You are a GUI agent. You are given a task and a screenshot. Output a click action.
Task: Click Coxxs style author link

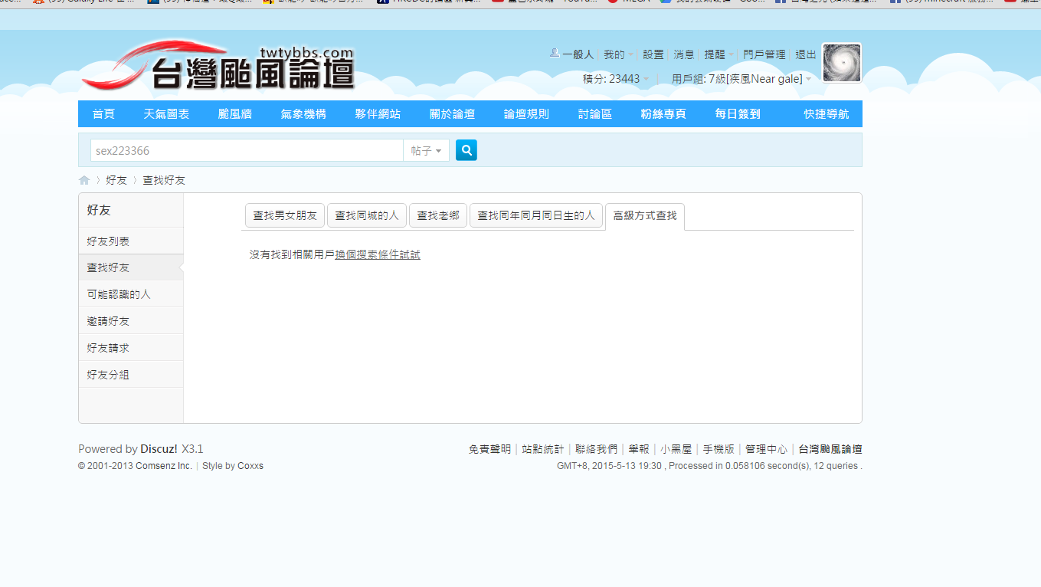250,466
